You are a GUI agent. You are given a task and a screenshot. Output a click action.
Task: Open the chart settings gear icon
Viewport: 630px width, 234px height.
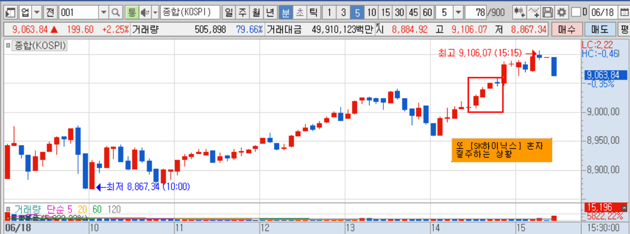(562, 12)
